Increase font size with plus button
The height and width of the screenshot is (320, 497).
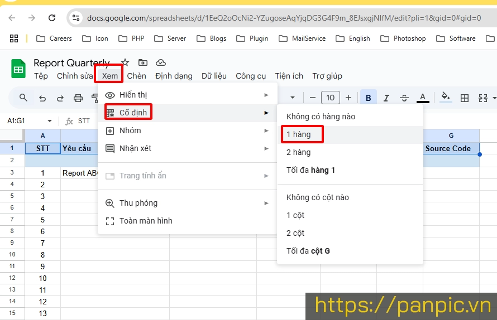[348, 98]
